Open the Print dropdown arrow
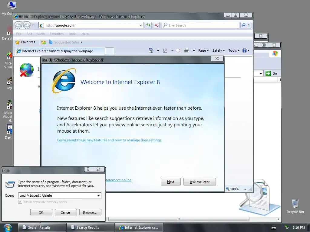This screenshot has height=232, width=310. pos(194,51)
